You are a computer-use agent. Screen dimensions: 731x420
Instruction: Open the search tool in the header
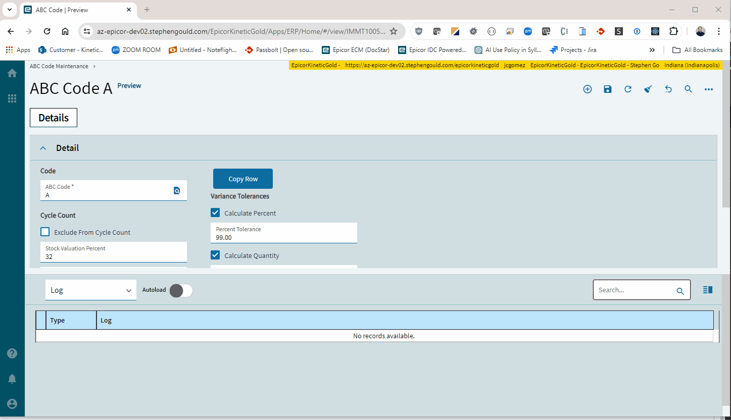coord(689,89)
